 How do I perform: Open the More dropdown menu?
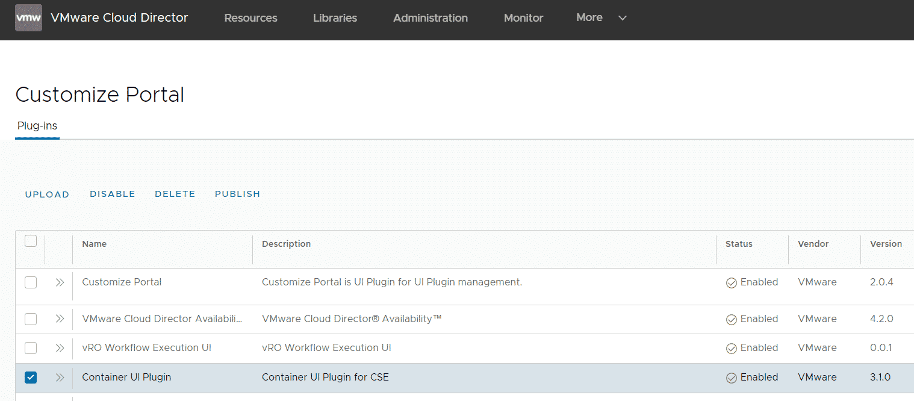click(602, 18)
